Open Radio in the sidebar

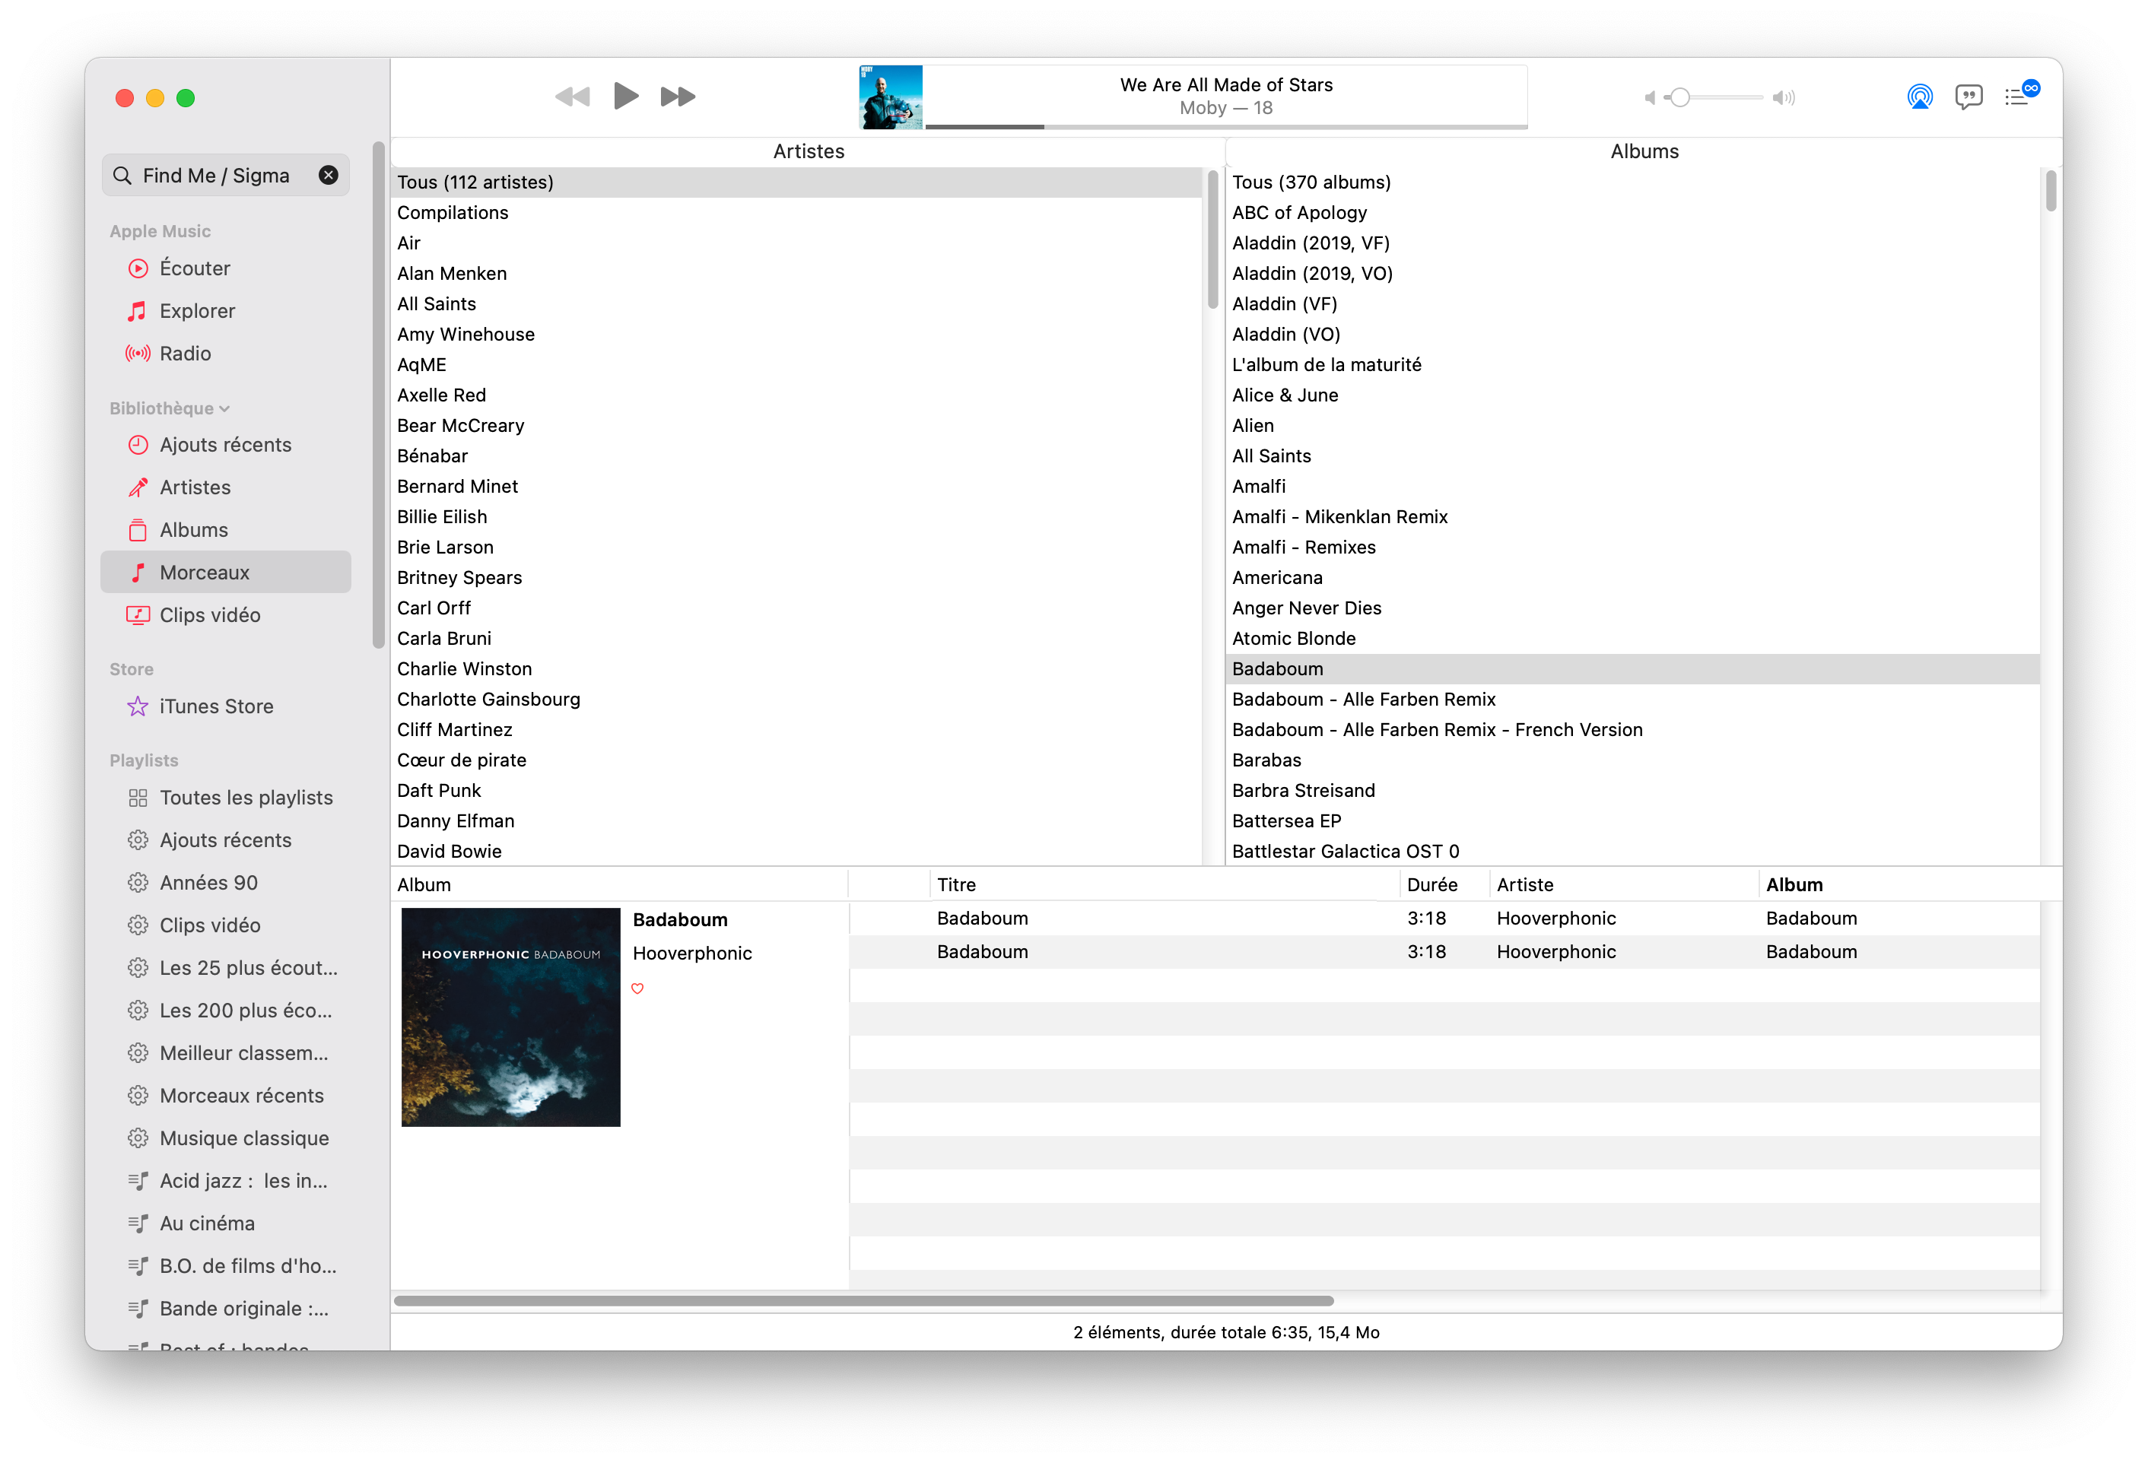point(227,353)
